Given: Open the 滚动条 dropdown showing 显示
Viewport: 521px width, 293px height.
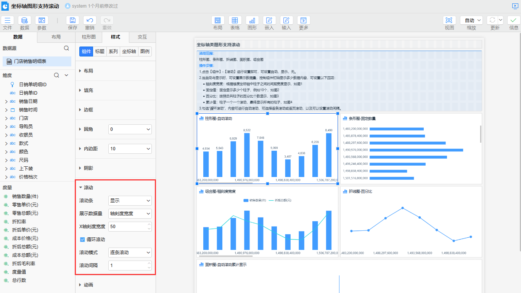Looking at the screenshot, I should [x=130, y=201].
